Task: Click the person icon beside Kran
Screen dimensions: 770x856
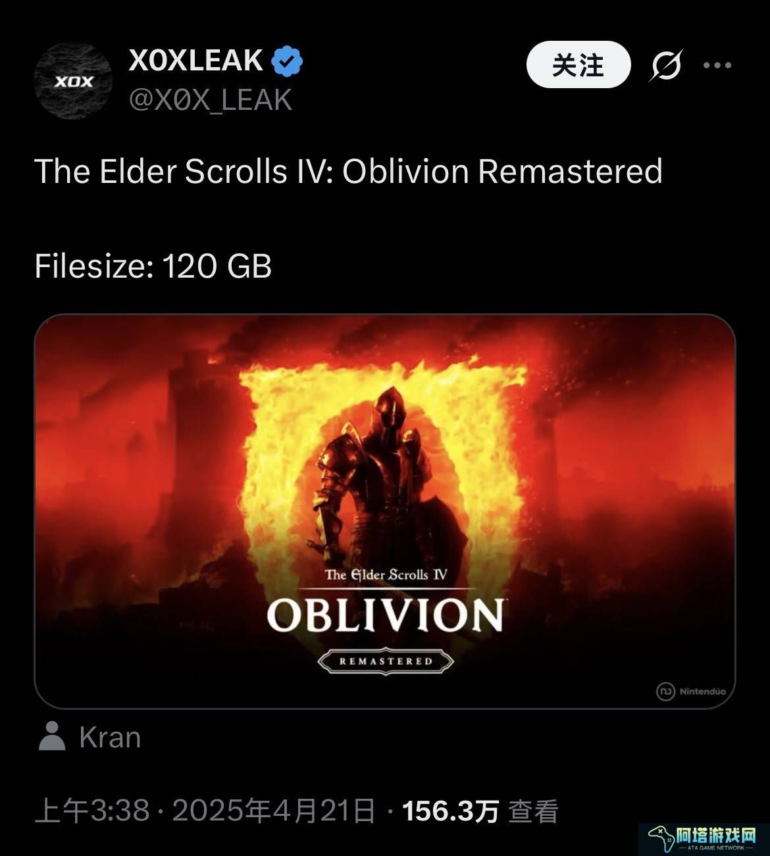Action: coord(52,736)
